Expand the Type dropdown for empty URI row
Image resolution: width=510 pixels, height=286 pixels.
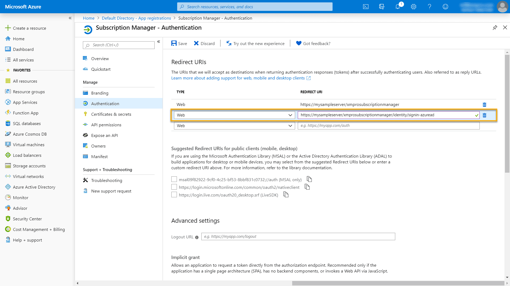click(x=234, y=126)
